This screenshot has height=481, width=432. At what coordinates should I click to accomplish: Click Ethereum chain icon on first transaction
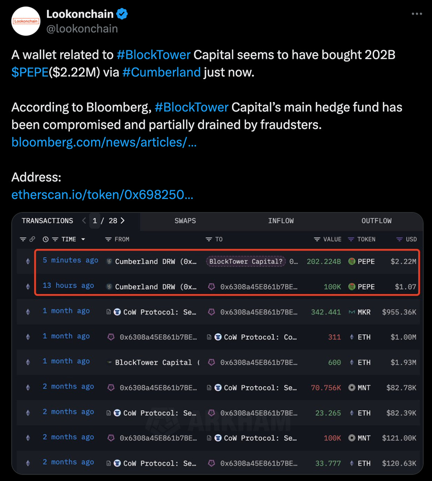pyautogui.click(x=28, y=261)
